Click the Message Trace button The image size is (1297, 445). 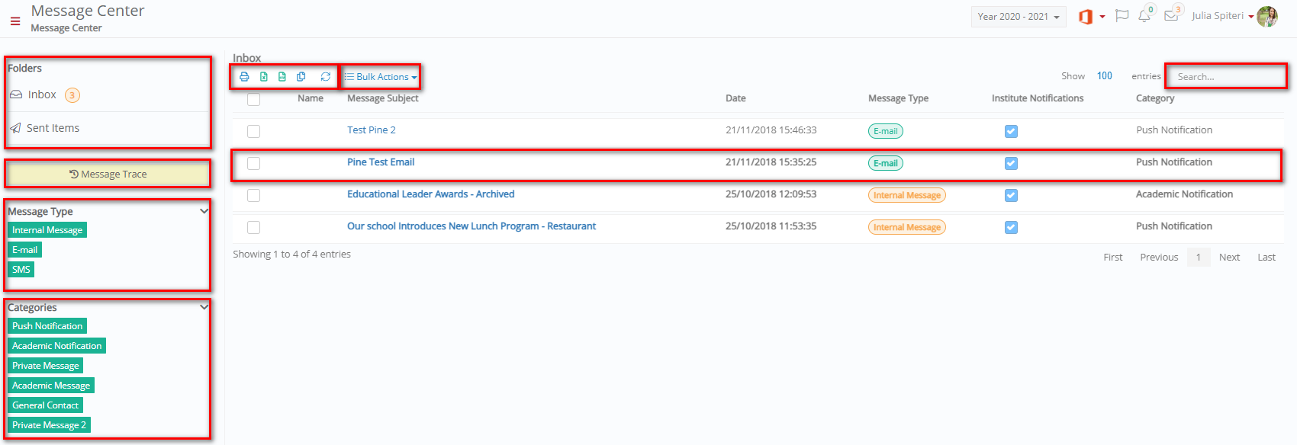(108, 174)
